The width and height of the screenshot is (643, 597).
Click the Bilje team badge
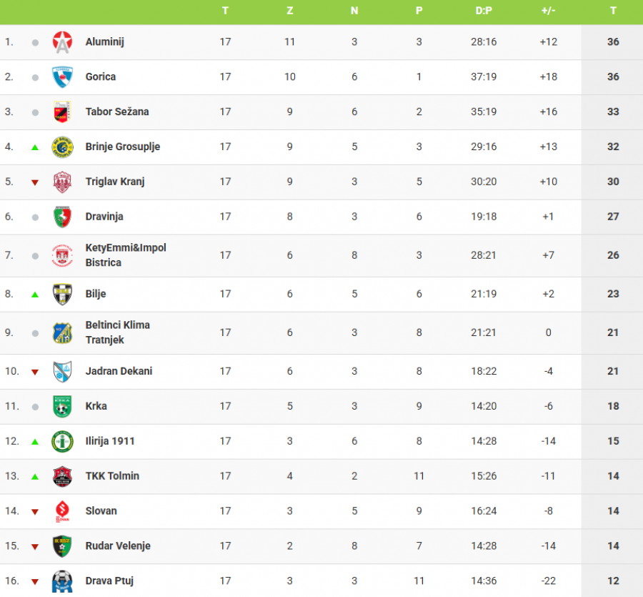click(x=62, y=294)
